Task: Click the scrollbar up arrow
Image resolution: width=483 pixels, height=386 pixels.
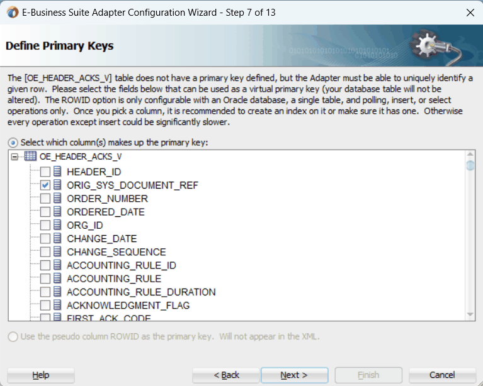Action: [x=470, y=154]
